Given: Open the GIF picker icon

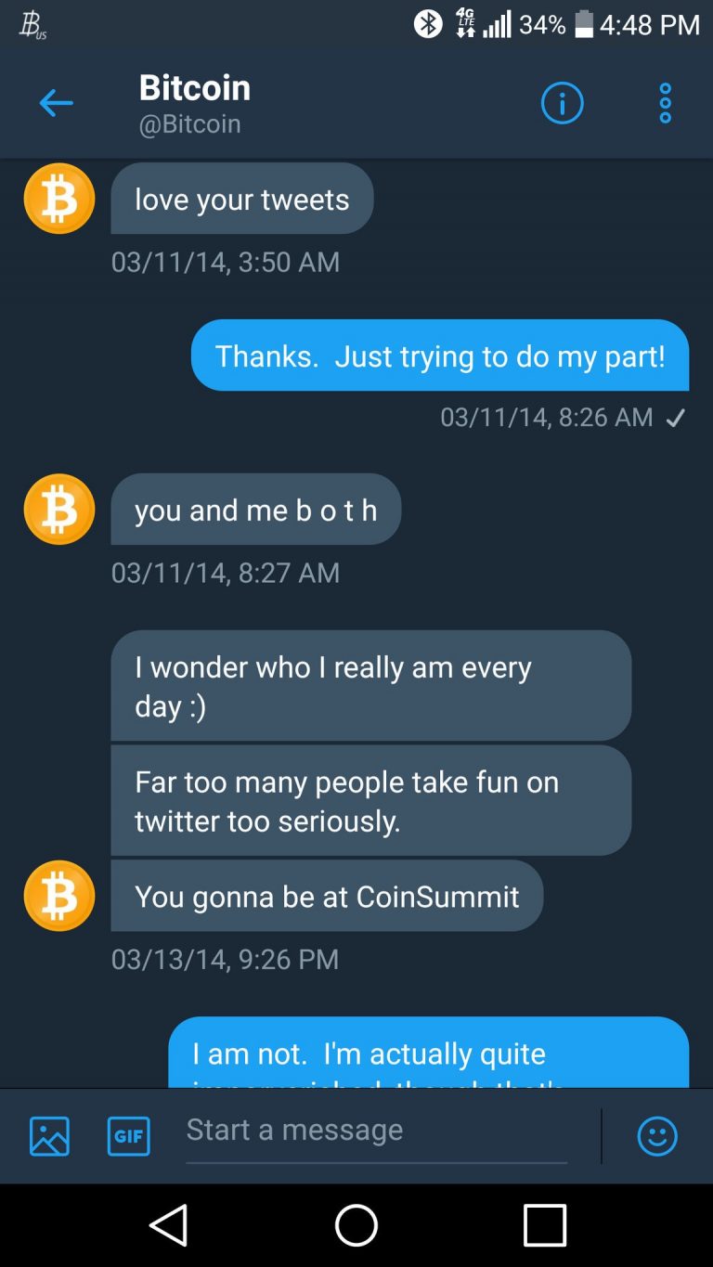Looking at the screenshot, I should click(128, 1135).
